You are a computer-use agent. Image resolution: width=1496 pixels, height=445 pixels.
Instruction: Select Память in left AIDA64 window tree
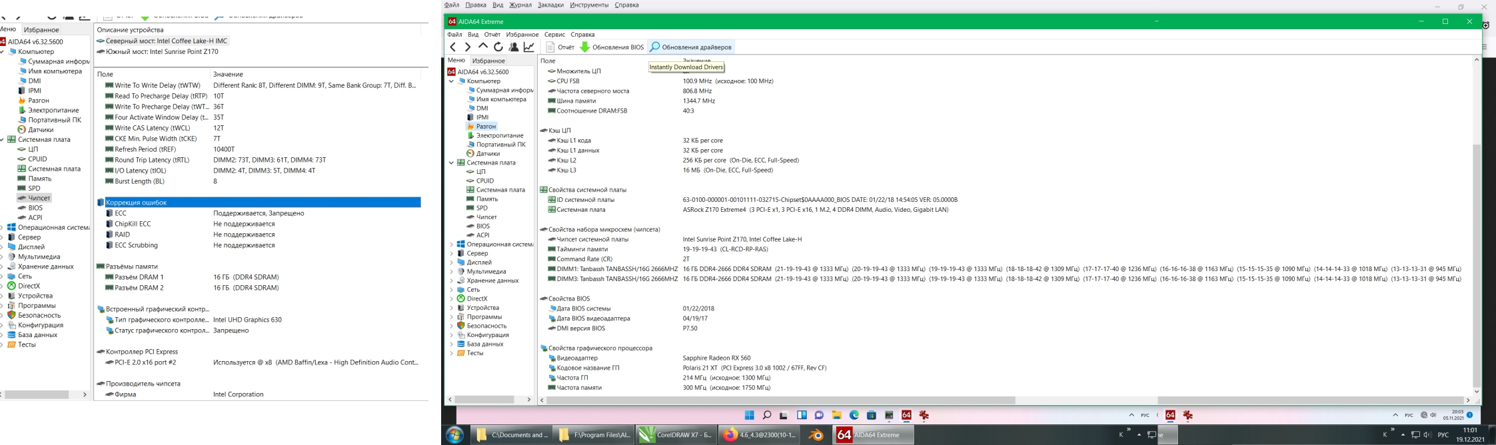click(39, 179)
